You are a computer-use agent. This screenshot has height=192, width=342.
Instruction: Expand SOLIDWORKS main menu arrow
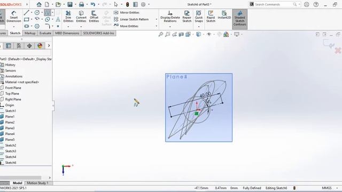click(x=27, y=4)
